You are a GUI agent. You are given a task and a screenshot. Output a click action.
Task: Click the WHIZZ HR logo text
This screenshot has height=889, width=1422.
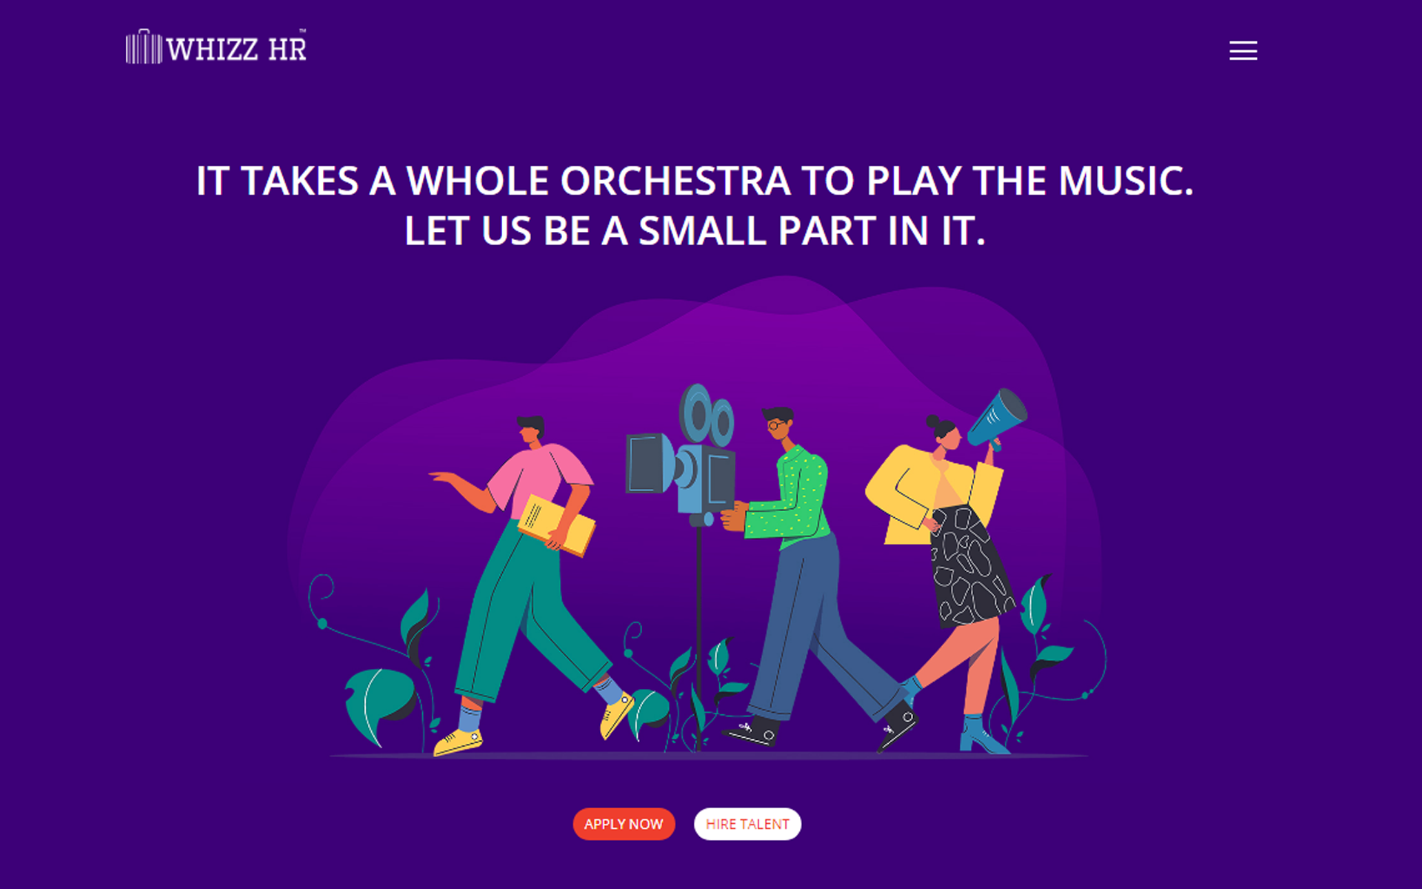[236, 49]
